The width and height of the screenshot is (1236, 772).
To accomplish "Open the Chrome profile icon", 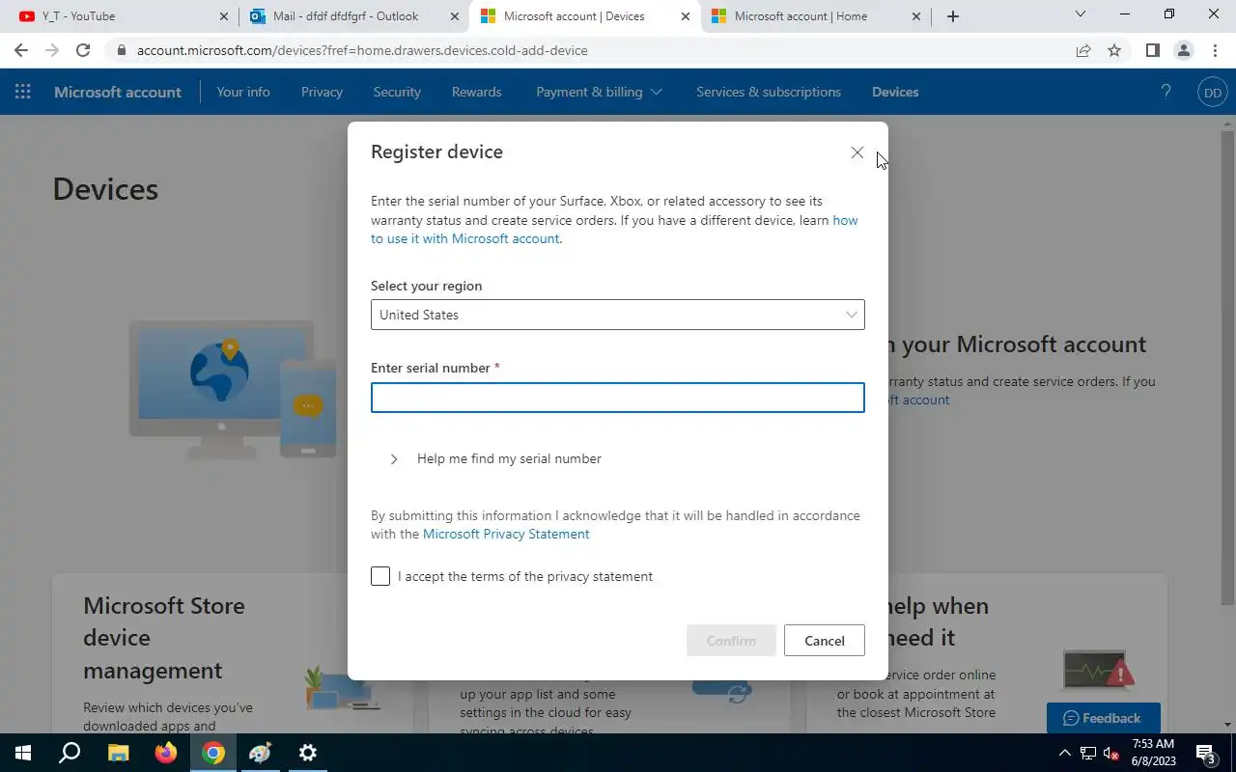I will point(1183,50).
